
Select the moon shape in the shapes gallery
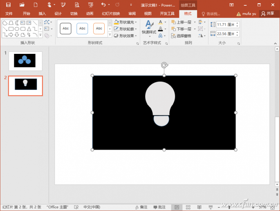pos(17,23)
